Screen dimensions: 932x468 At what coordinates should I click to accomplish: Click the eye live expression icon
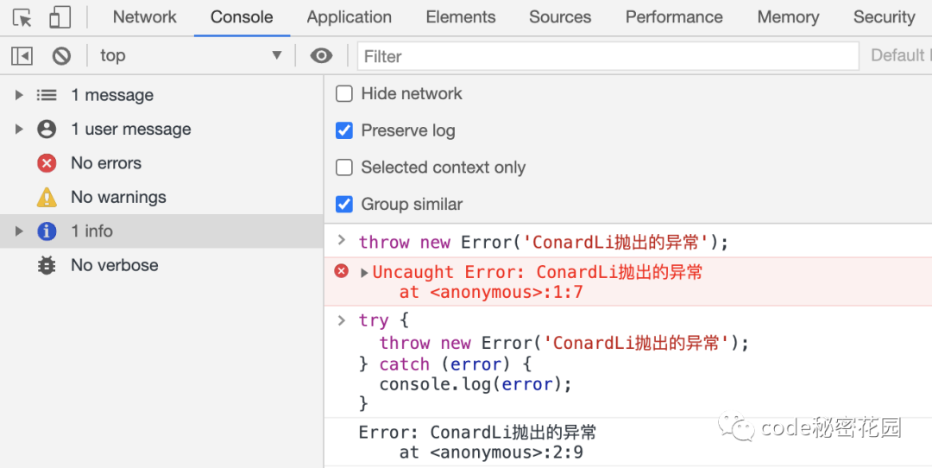(x=321, y=56)
